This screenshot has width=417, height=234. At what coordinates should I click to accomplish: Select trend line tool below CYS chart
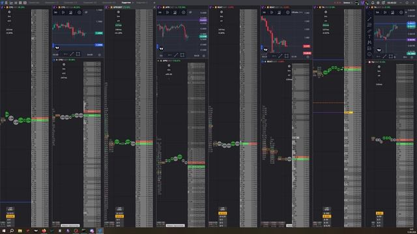(72, 54)
